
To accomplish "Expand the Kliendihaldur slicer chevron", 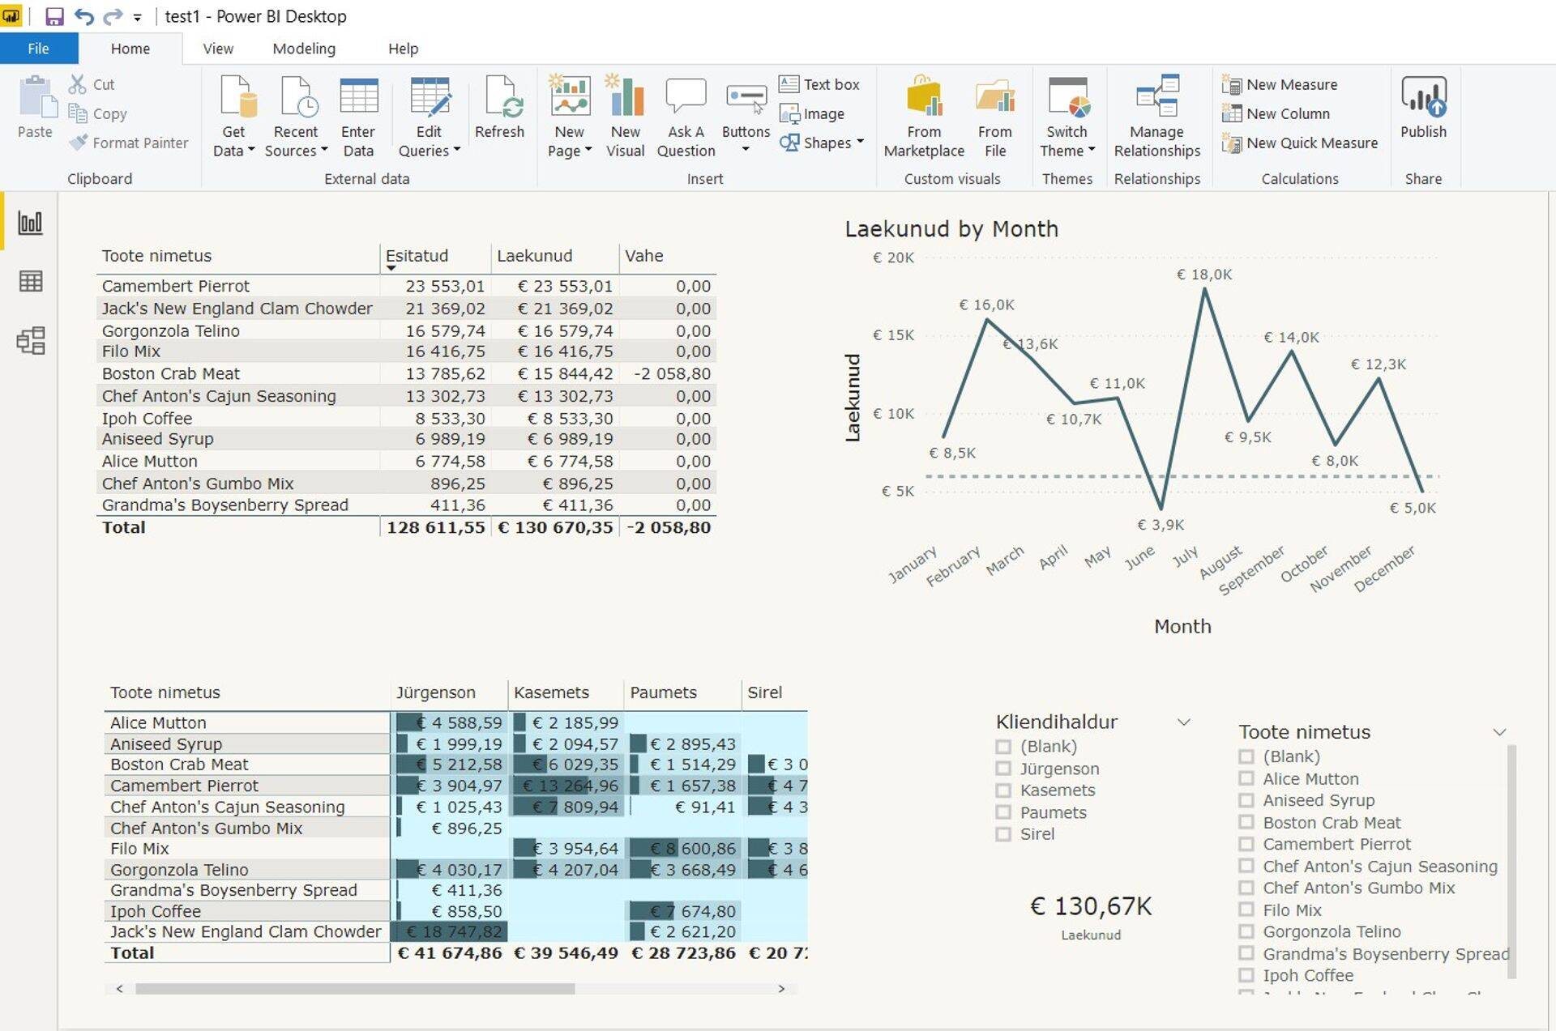I will [1183, 722].
